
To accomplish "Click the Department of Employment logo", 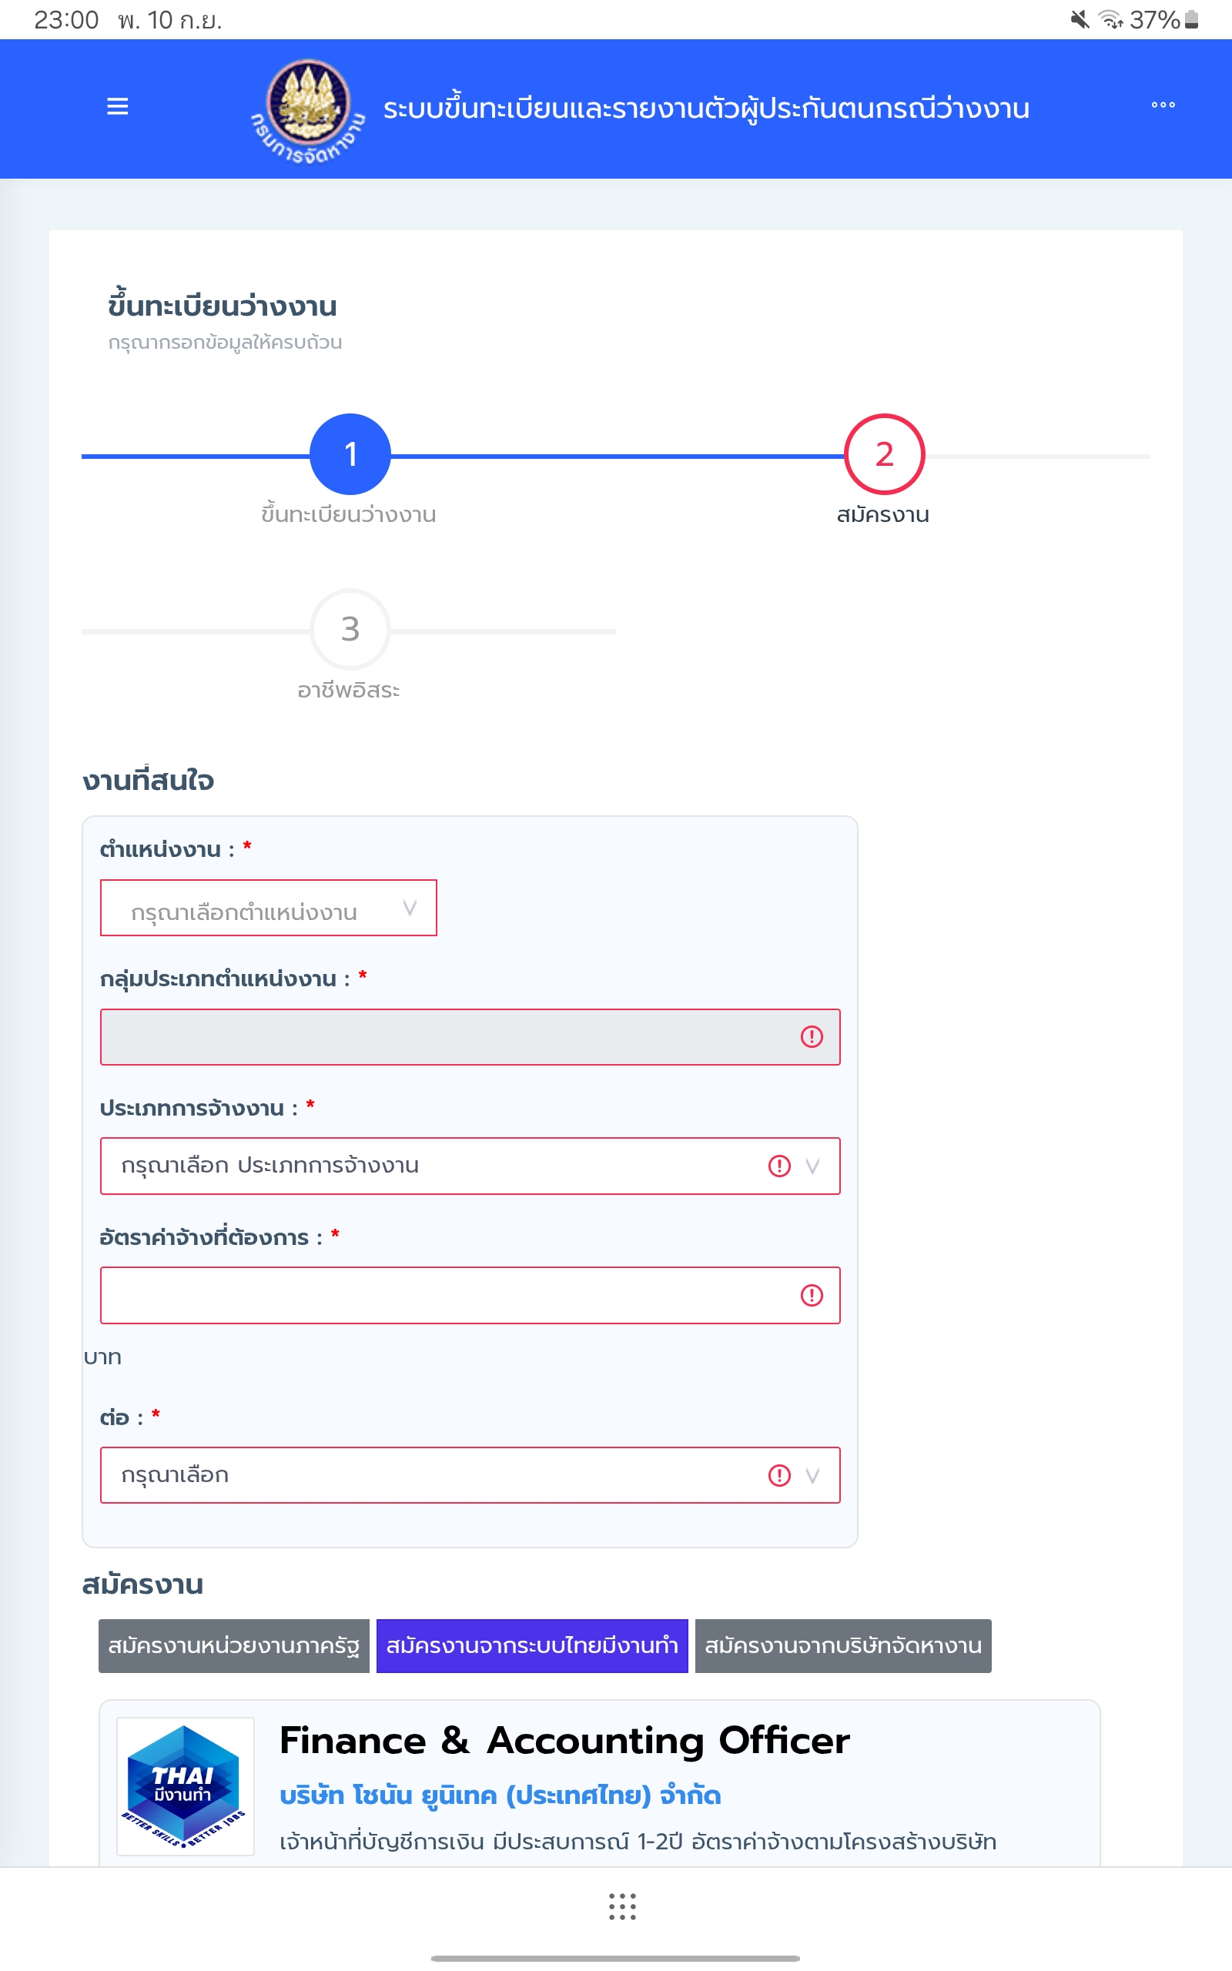I will [x=308, y=109].
